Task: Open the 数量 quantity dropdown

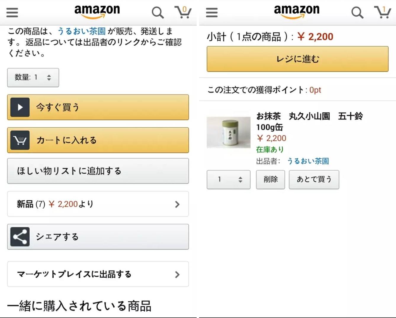Action: 33,77
